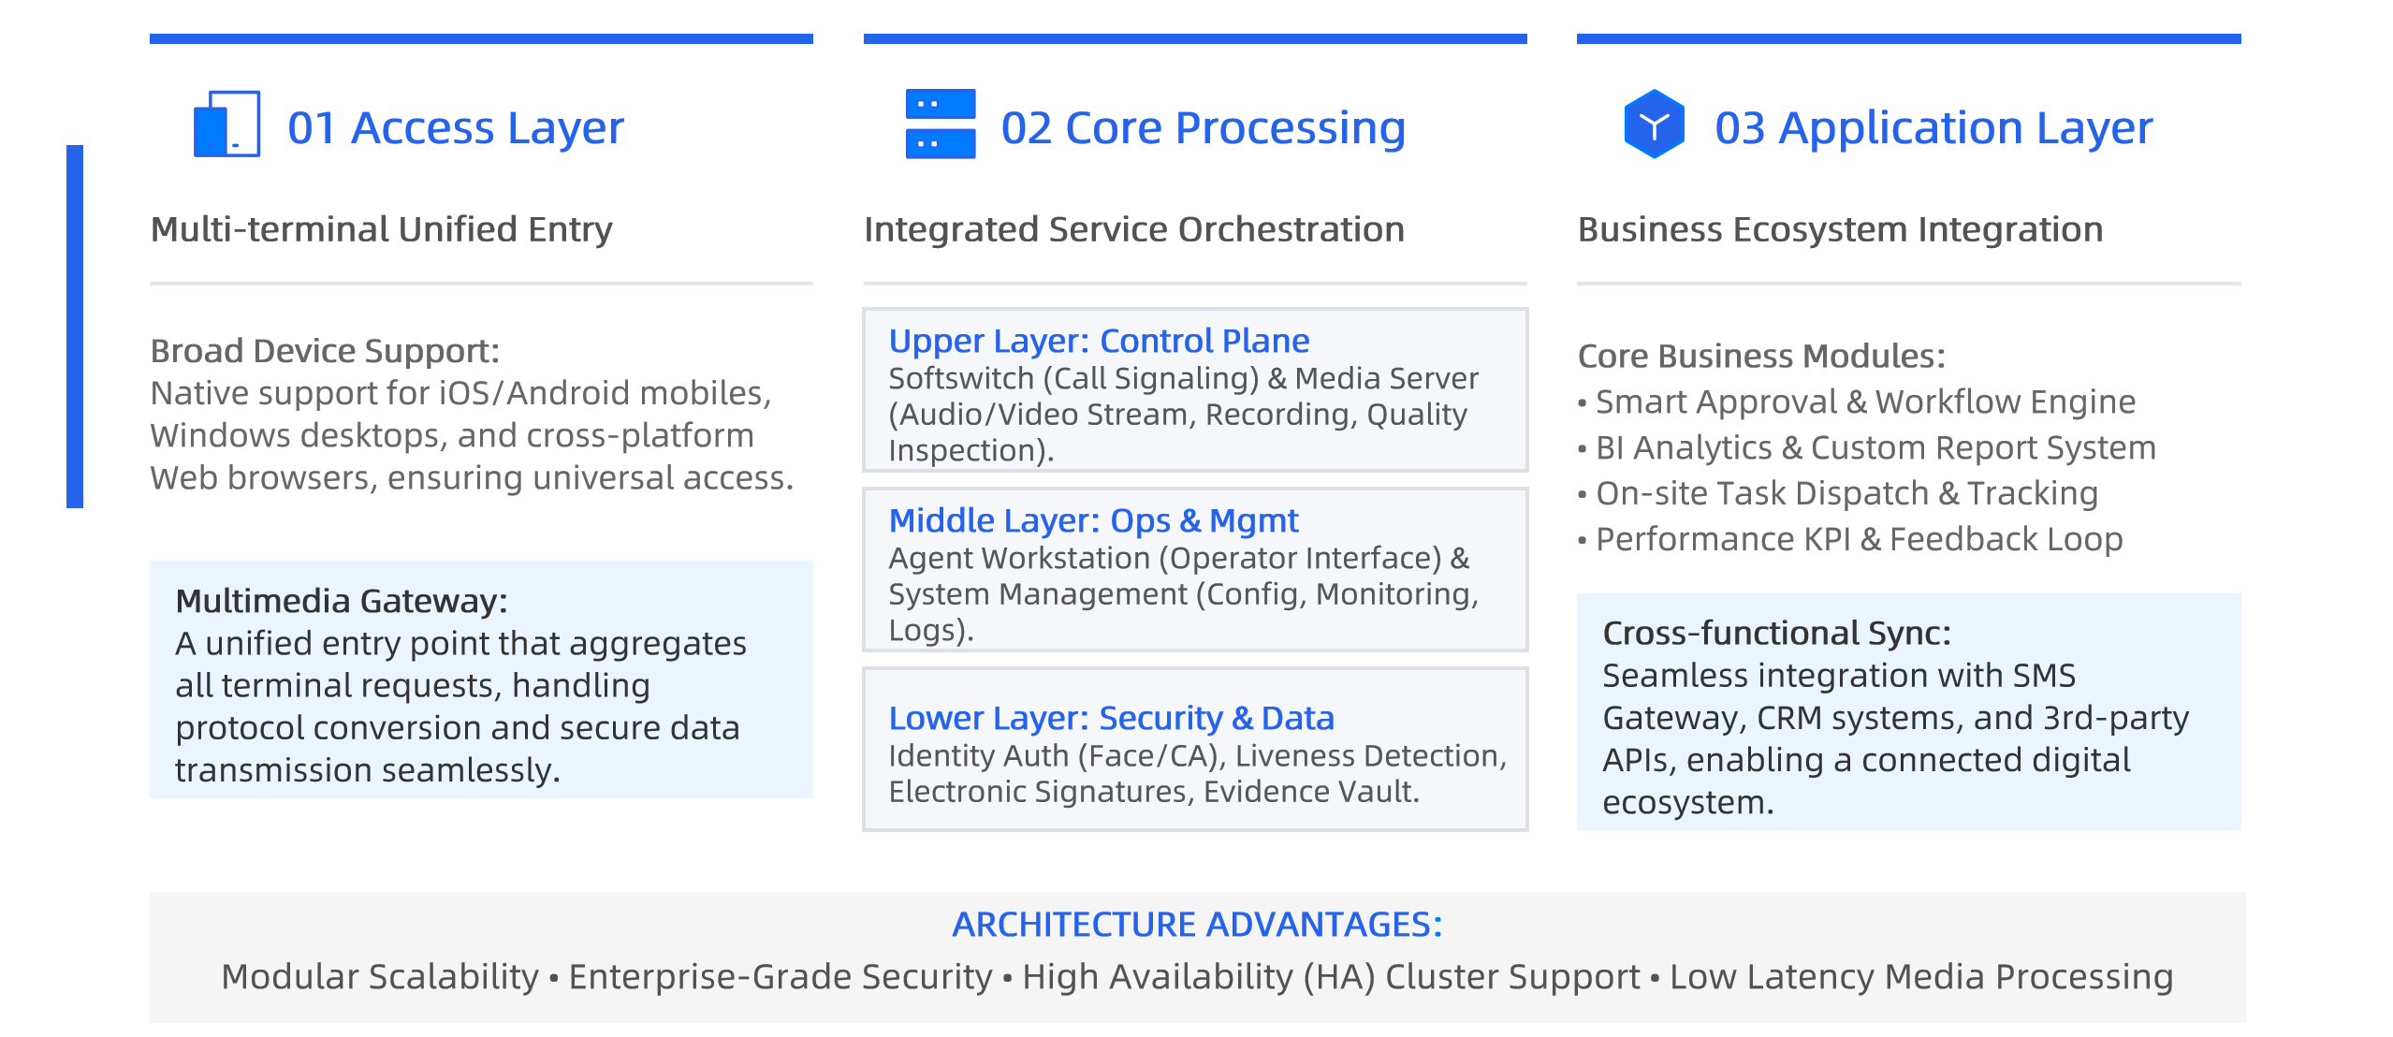Click the Application Layer hexagon icon
2393x1037 pixels.
[x=1654, y=124]
